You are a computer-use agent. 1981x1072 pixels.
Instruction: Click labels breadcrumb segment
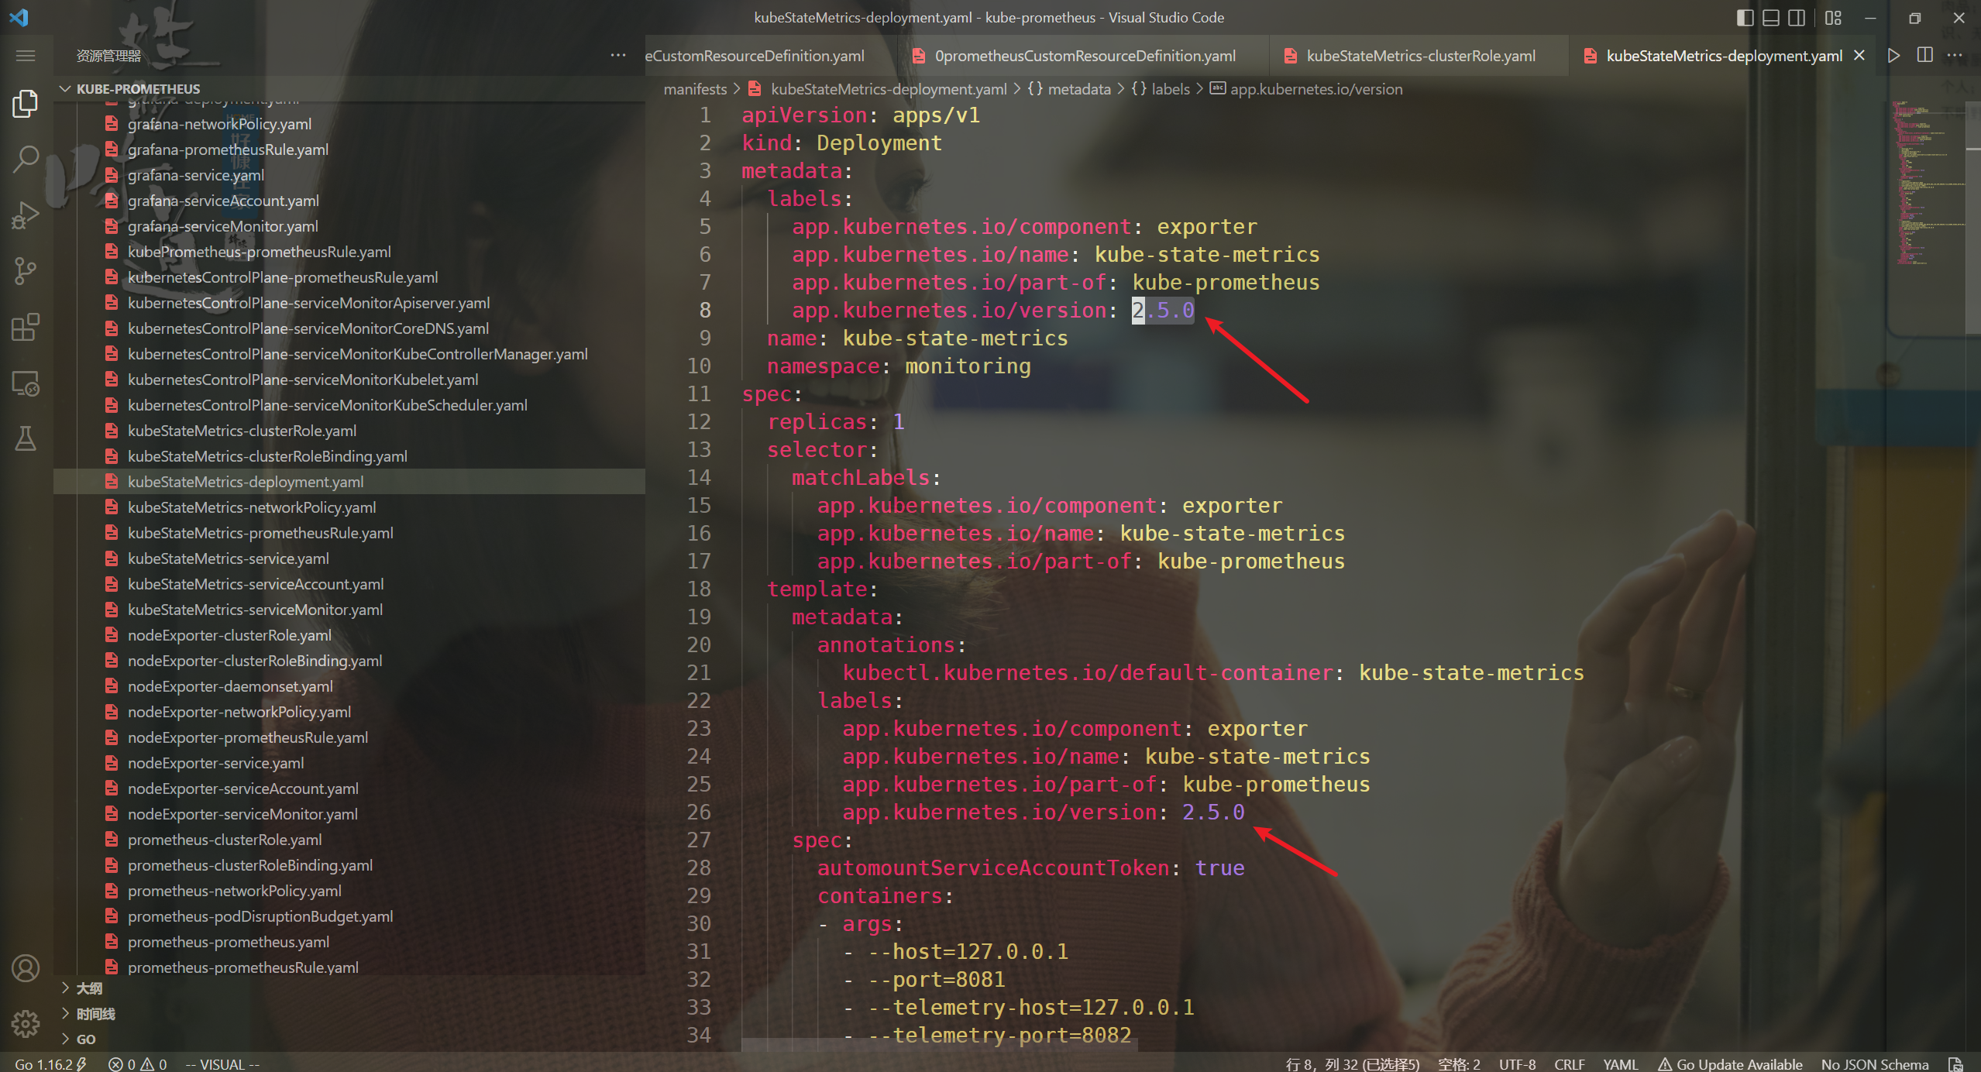pyautogui.click(x=1161, y=89)
